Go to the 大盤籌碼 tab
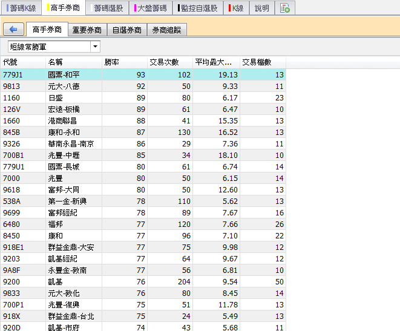This screenshot has height=331, width=400. (151, 8)
